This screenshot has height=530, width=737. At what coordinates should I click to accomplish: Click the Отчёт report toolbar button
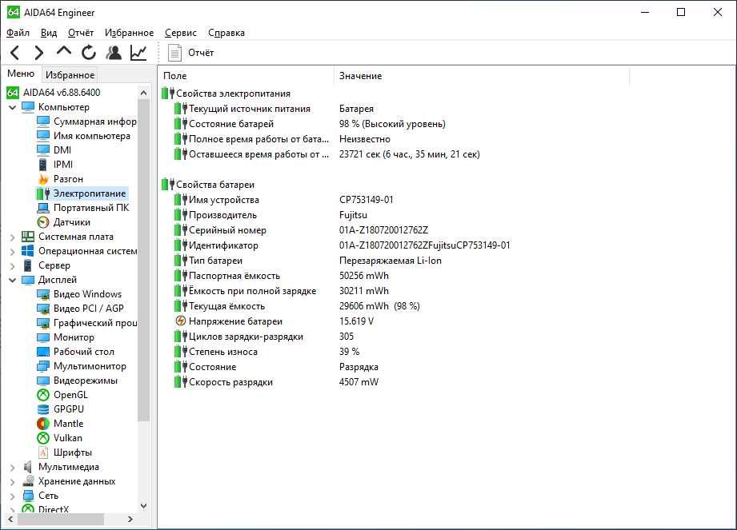(x=190, y=53)
